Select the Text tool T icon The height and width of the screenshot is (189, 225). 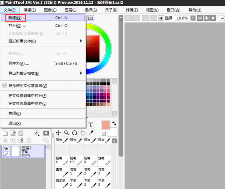pos(91,125)
